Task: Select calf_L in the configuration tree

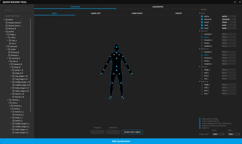Action: pos(13,38)
